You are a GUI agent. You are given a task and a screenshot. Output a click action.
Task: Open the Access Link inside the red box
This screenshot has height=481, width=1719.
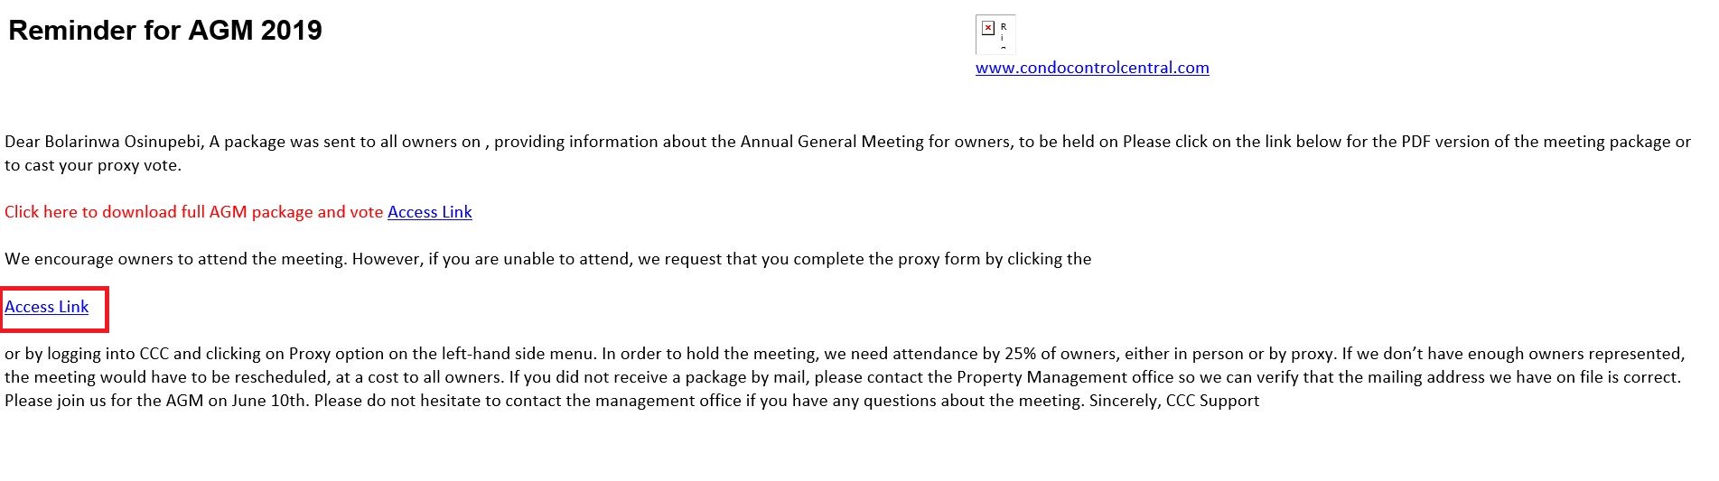47,307
